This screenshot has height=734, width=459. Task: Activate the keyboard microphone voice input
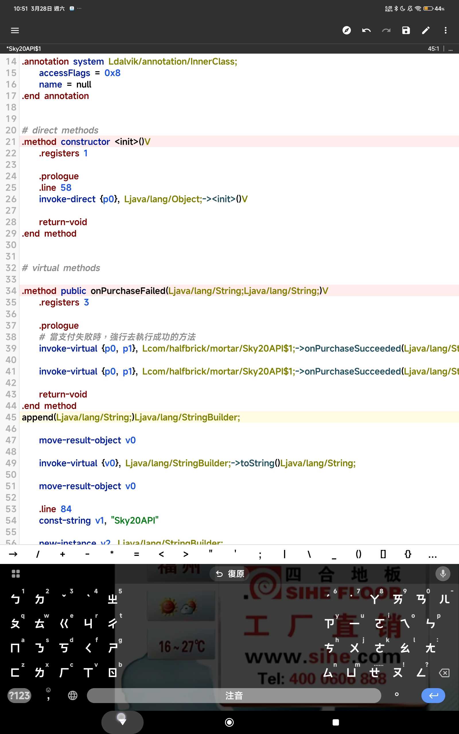click(x=443, y=573)
